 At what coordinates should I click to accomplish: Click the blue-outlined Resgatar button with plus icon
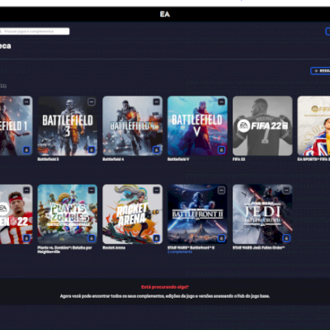click(x=321, y=71)
